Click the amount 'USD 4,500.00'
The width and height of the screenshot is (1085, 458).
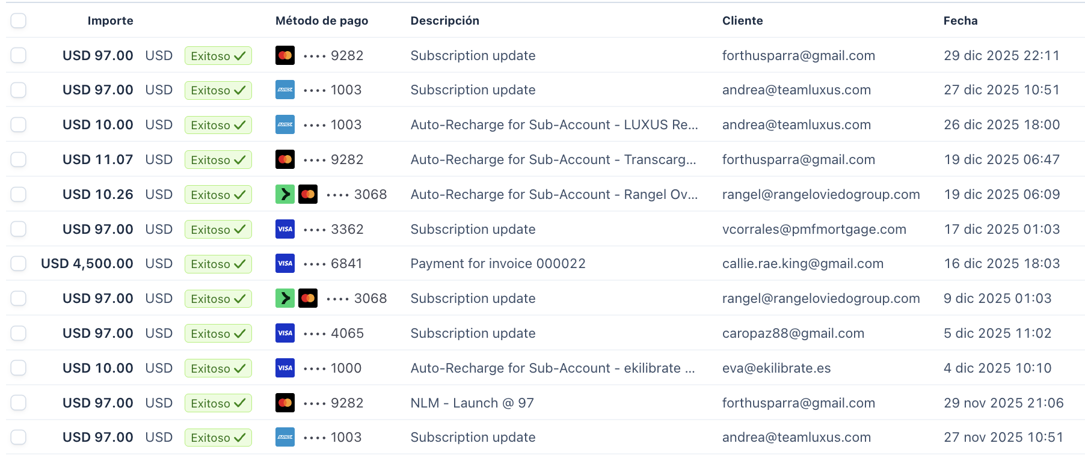pyautogui.click(x=87, y=263)
